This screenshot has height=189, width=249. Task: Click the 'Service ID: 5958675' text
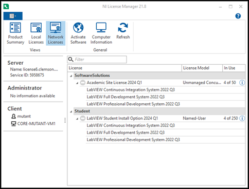27,75
